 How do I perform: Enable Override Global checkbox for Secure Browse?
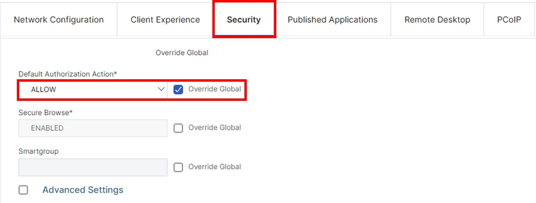[x=178, y=128]
